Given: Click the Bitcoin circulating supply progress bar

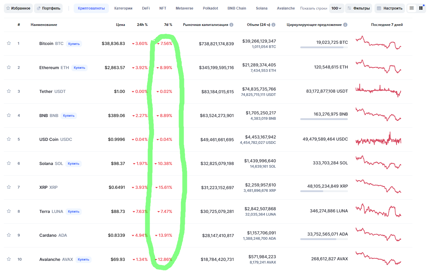Looking at the screenshot, I should (x=324, y=47).
